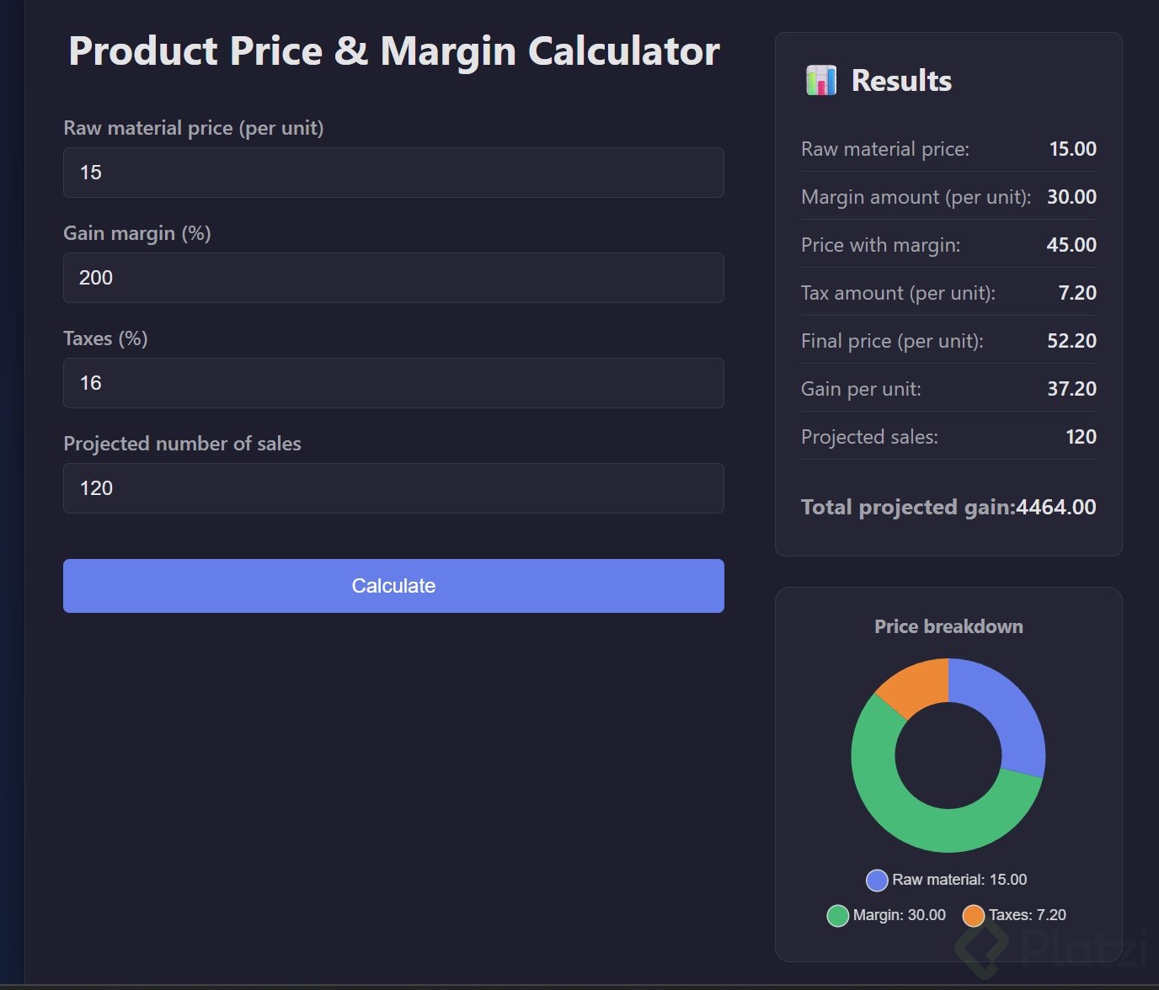Toggle the Raw material legend circle

[877, 881]
